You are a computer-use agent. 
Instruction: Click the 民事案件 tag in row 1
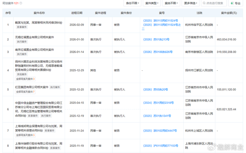(x=22, y=27)
